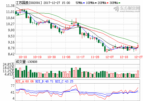Click the 11-28 date label
The height and width of the screenshot is (101, 143).
95,57
